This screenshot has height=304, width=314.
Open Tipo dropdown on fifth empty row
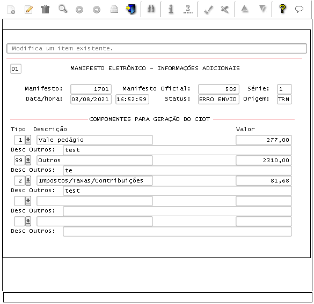pyautogui.click(x=28, y=221)
